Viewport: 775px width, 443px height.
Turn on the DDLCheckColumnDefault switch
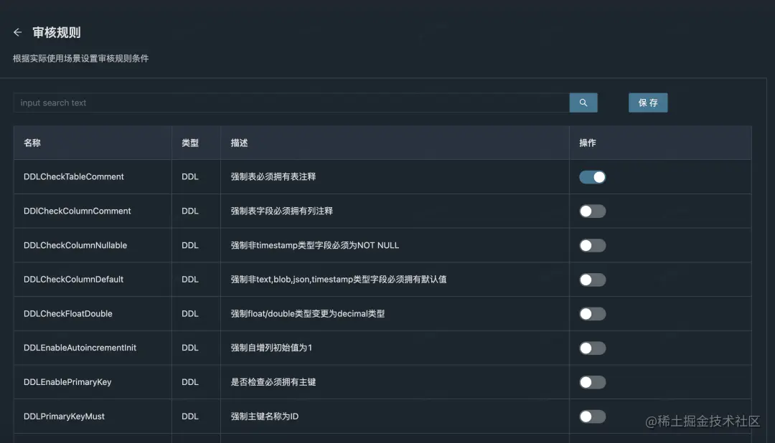[592, 280]
